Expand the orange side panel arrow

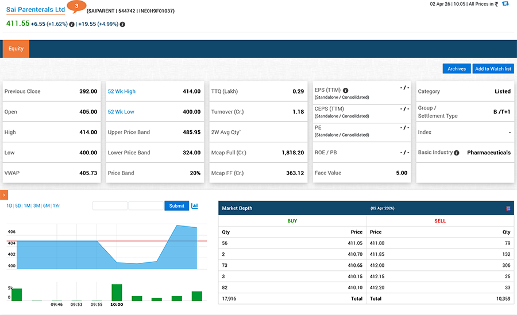click(x=3, y=196)
